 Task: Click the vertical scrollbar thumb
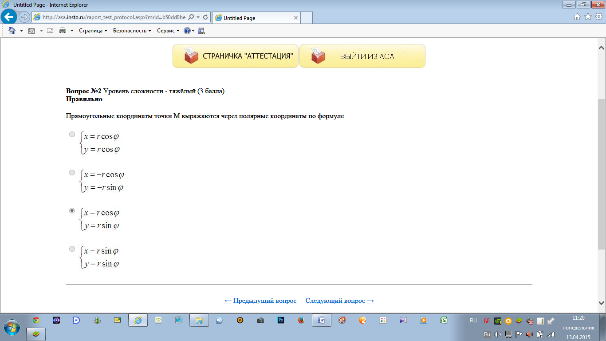602,174
